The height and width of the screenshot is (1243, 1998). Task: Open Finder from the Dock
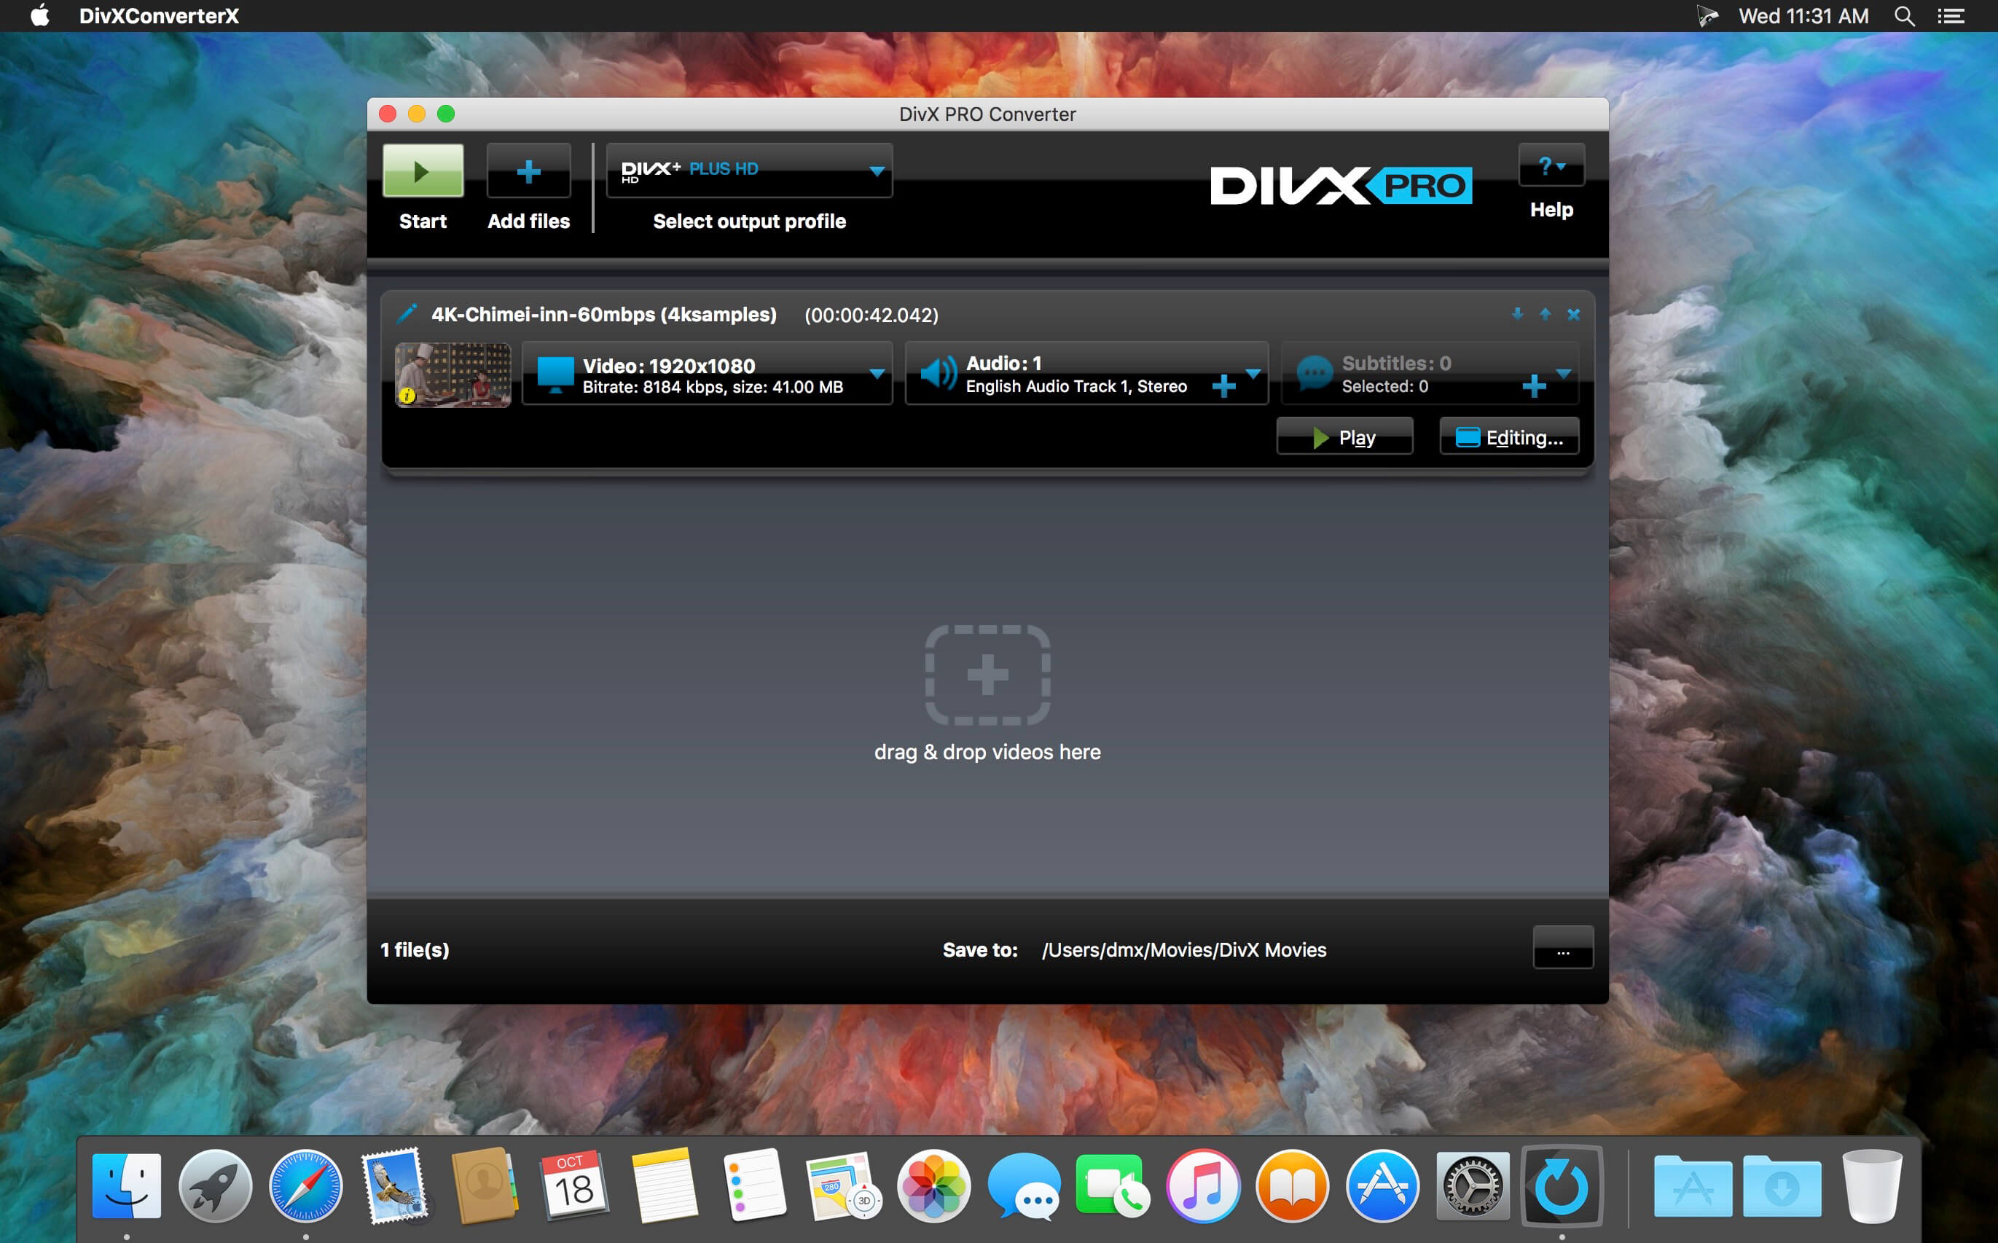(x=127, y=1185)
